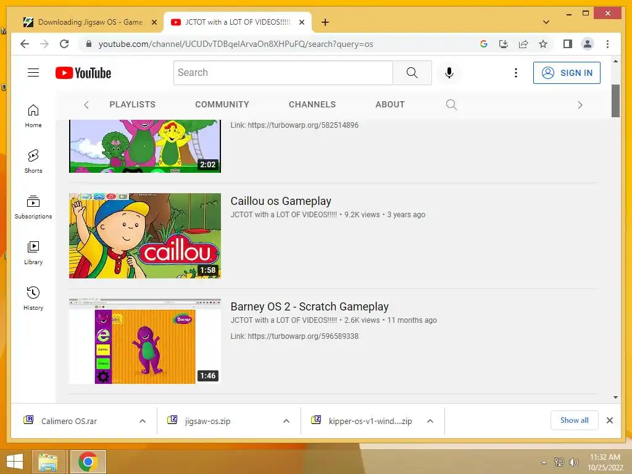The height and width of the screenshot is (474, 632).
Task: Share this page via the share icon
Action: pyautogui.click(x=523, y=44)
